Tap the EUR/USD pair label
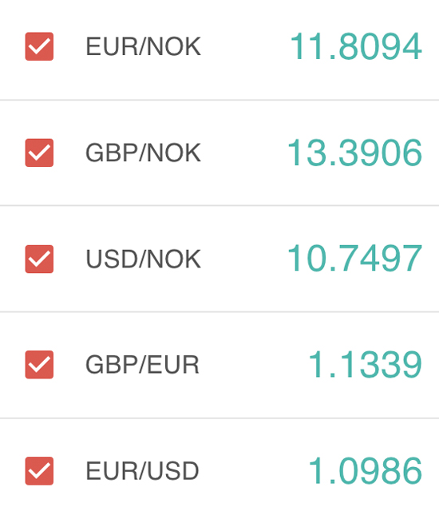Screen dimensions: 439x519 coord(143,470)
